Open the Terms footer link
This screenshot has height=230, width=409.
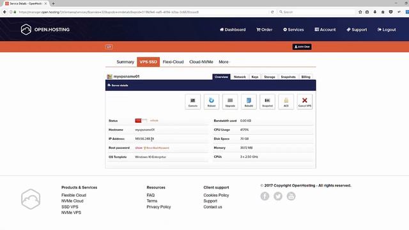pyautogui.click(x=152, y=201)
